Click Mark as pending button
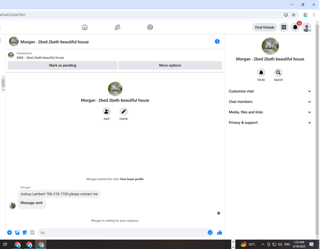320x249 pixels. click(x=63, y=65)
